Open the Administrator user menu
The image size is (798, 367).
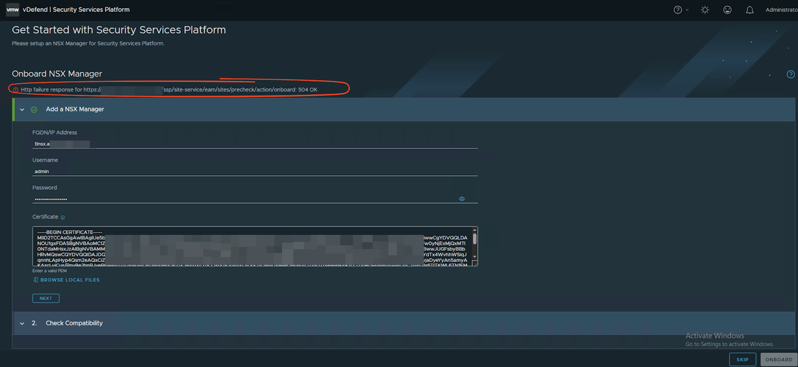[781, 10]
